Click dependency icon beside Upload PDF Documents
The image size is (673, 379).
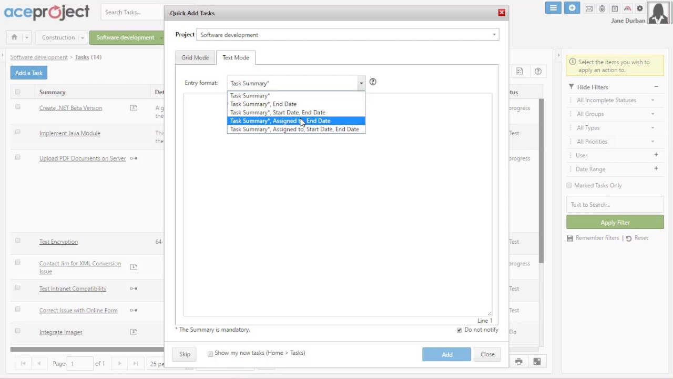point(134,158)
